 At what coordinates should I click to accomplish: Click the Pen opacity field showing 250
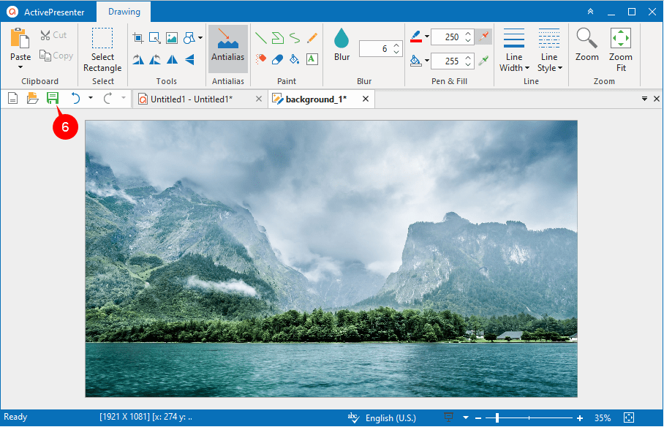(x=447, y=37)
